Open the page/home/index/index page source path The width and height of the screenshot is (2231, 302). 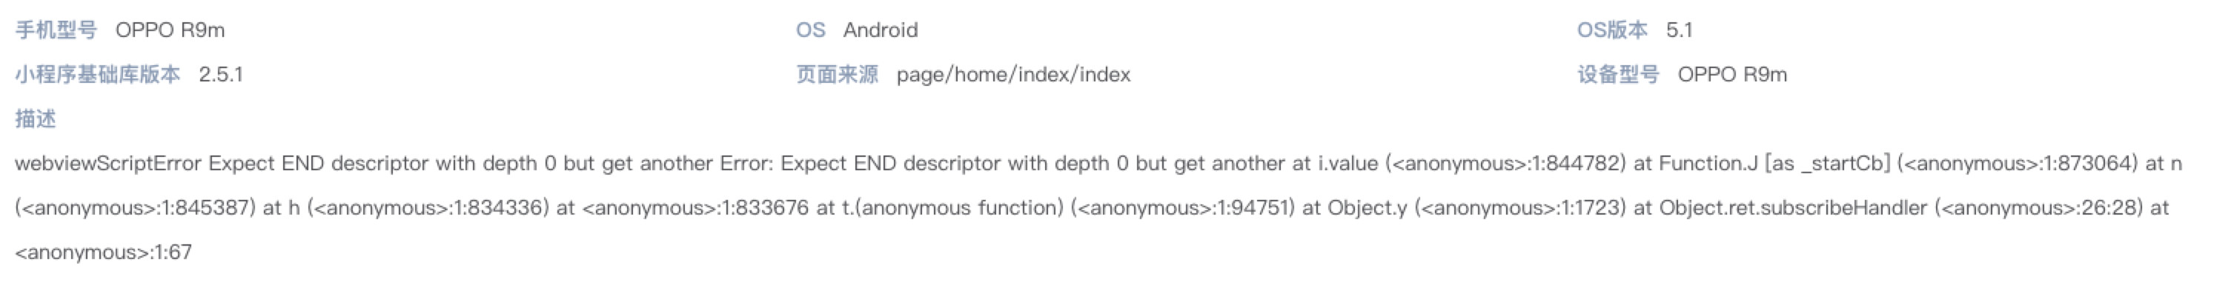click(x=1013, y=75)
